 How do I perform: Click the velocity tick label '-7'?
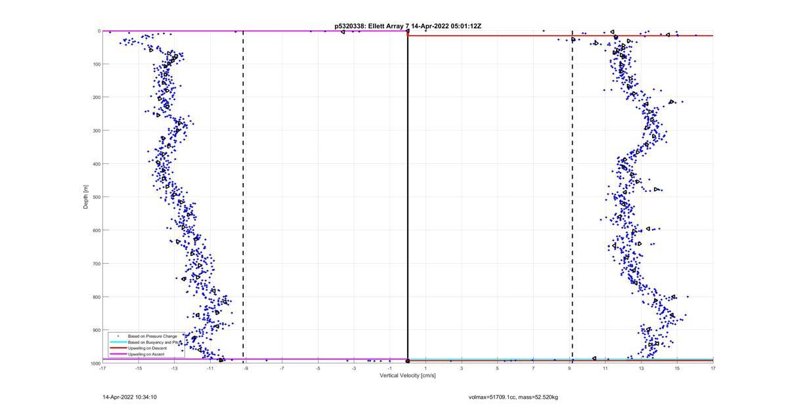(x=282, y=369)
